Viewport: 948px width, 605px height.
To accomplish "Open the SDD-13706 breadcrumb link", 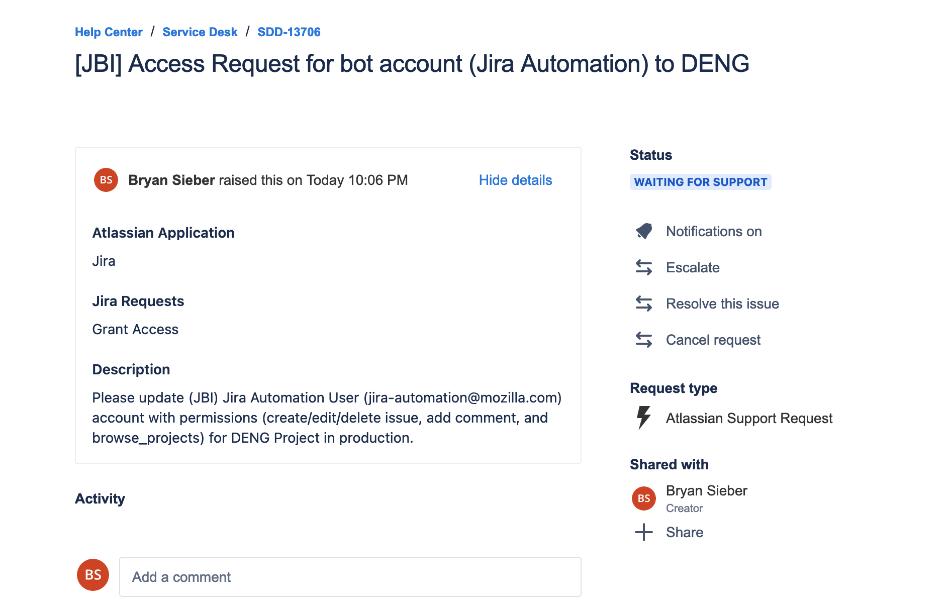I will 289,32.
